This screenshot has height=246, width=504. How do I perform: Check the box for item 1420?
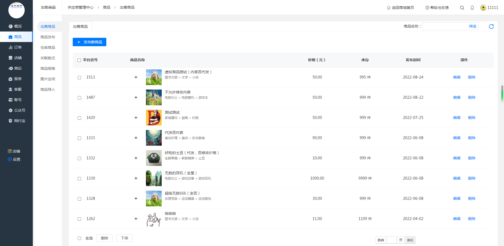click(x=79, y=118)
